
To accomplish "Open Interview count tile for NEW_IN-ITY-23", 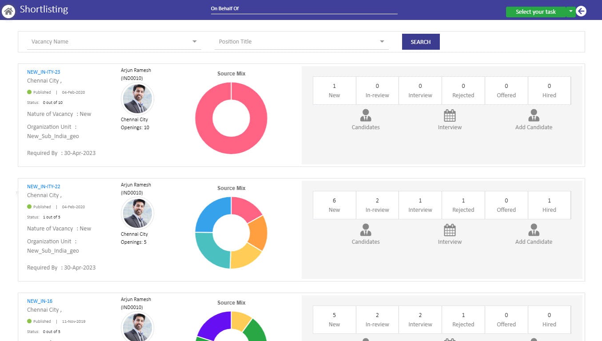I will (x=420, y=91).
